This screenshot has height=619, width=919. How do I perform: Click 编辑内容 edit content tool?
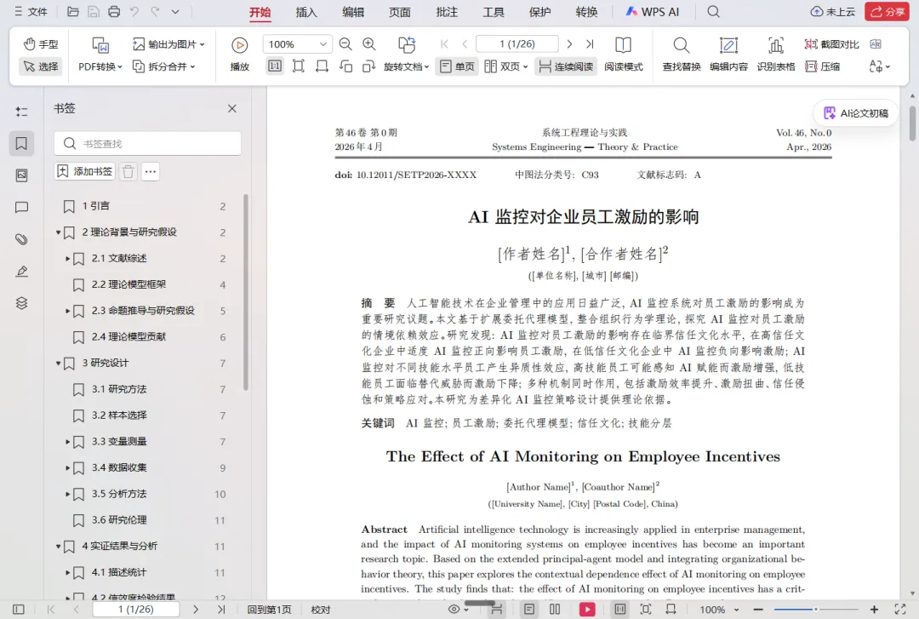point(728,54)
